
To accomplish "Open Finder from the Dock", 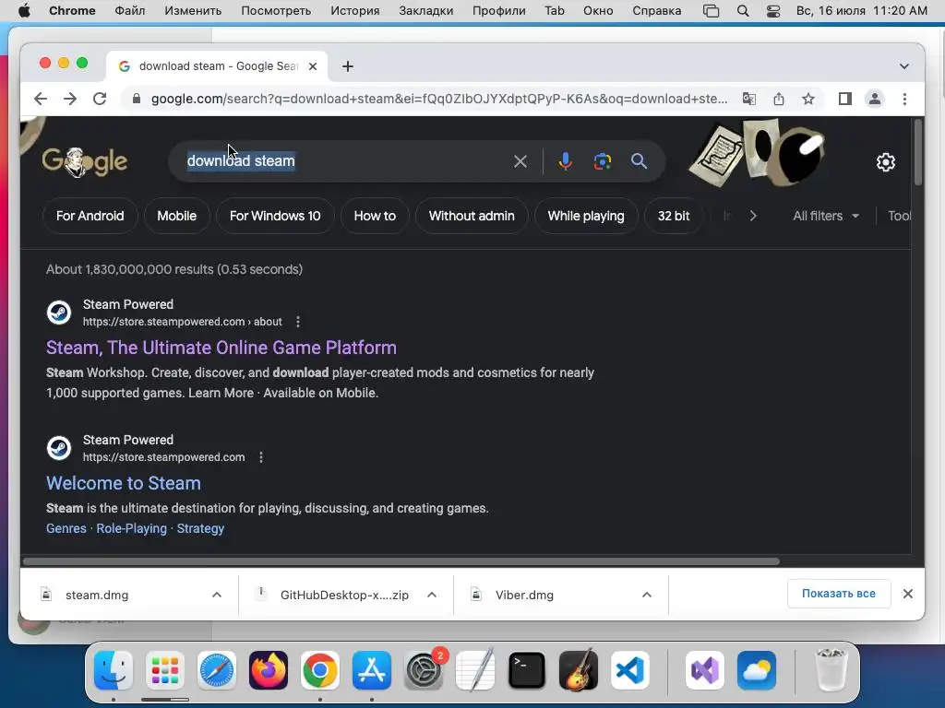I will tap(114, 670).
